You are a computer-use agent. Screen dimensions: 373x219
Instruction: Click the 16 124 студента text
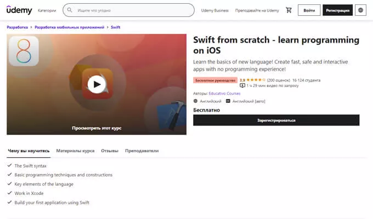click(307, 80)
